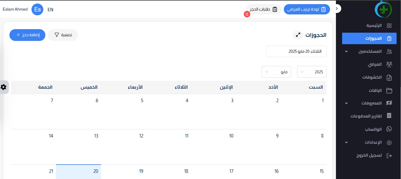Click the green plus clinic logo
401x179 pixels.
pyautogui.click(x=384, y=9)
